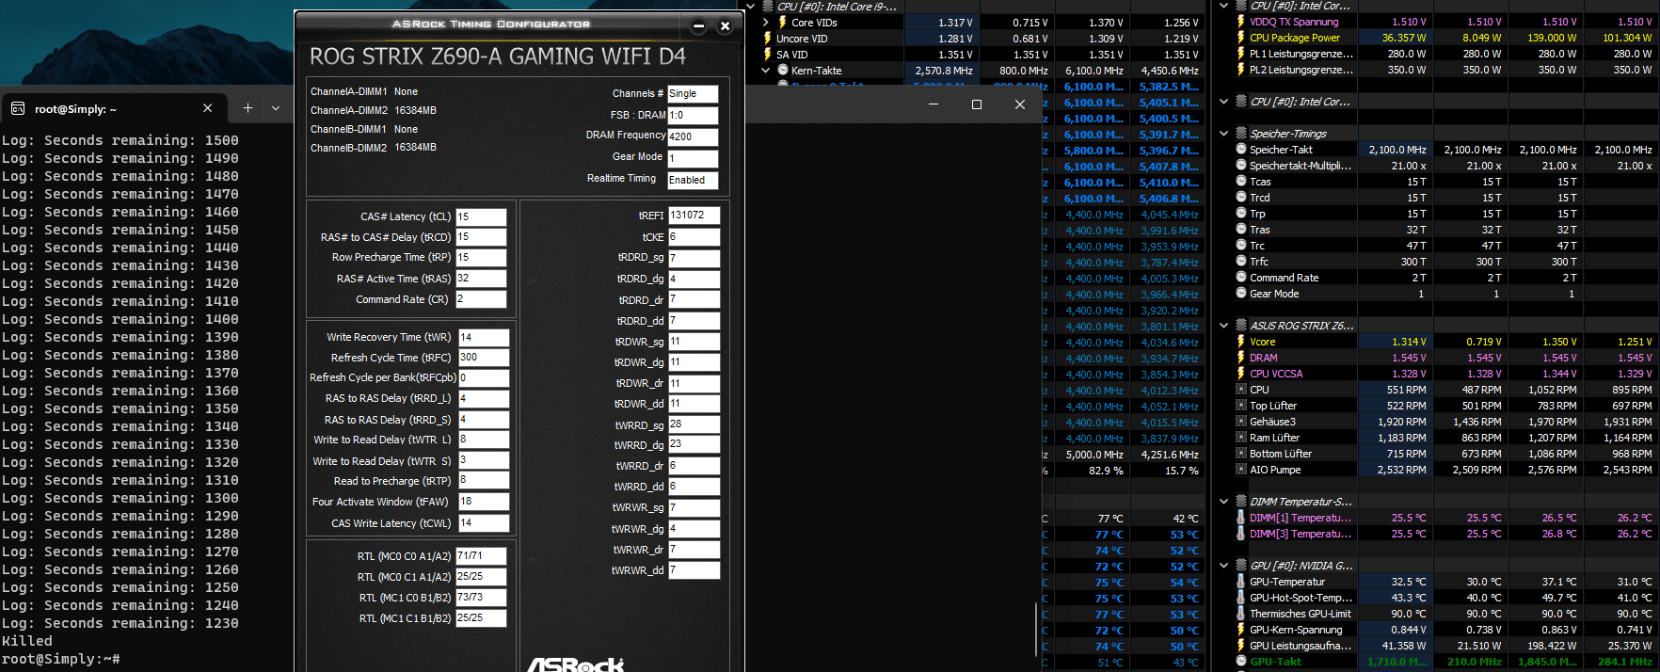The height and width of the screenshot is (672, 1660).
Task: Click the CAS# Latency (tCL) value field
Action: tap(481, 216)
